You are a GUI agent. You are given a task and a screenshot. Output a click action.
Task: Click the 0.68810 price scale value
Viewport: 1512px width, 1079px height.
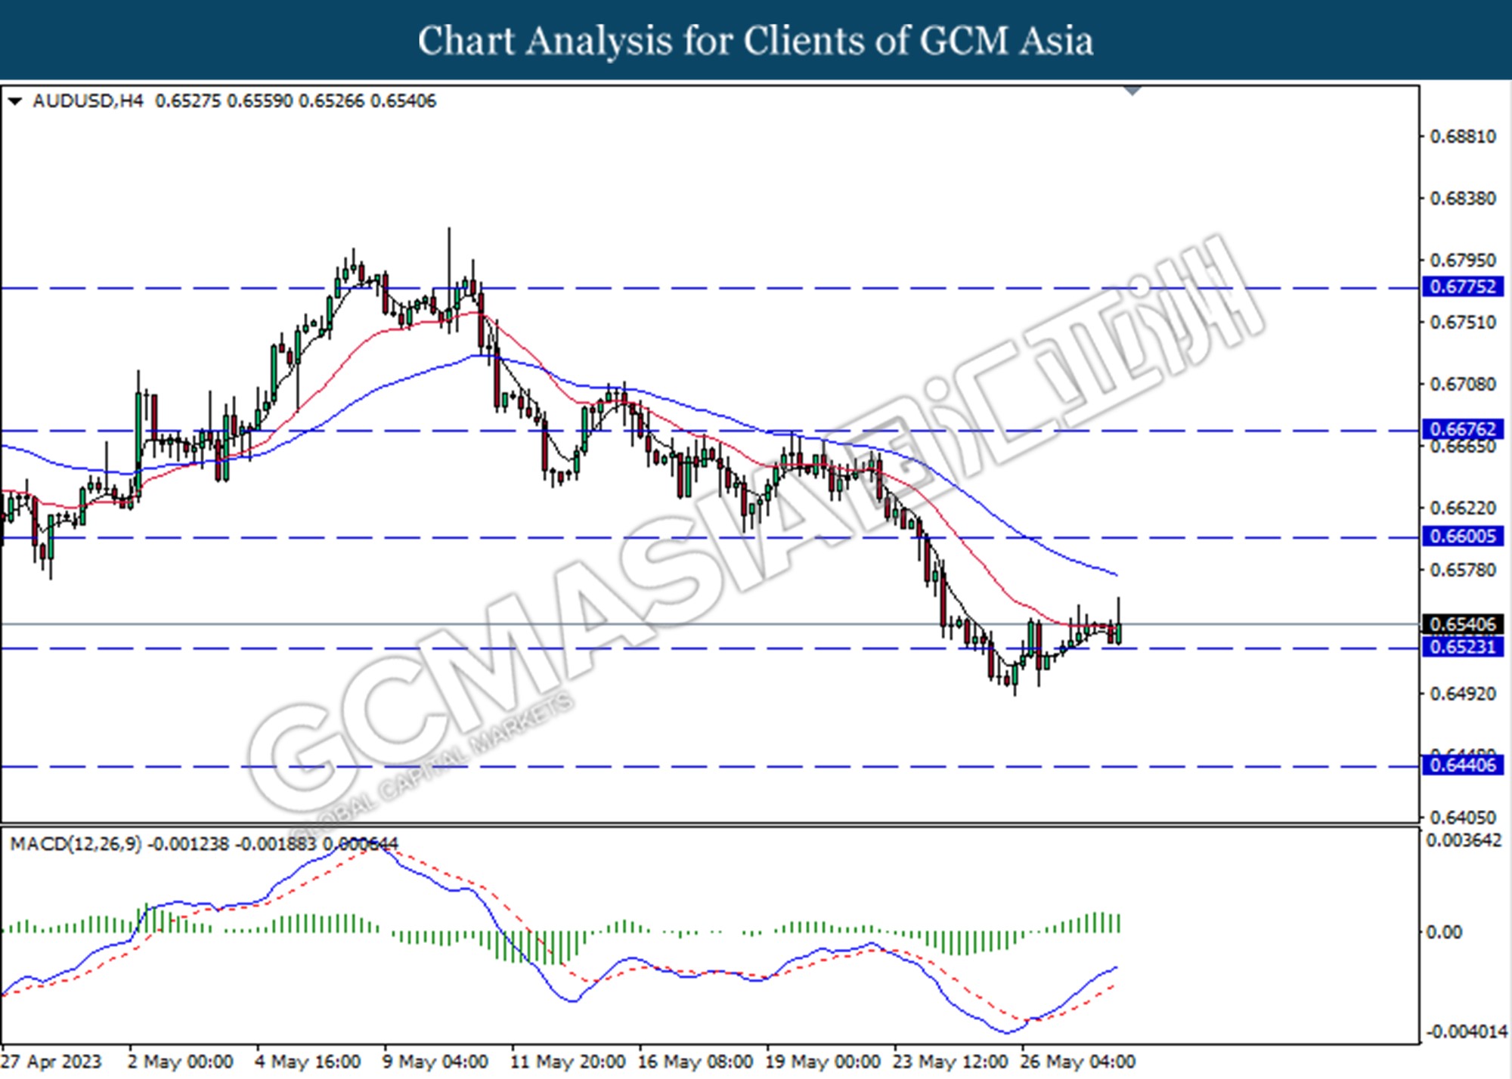pyautogui.click(x=1463, y=137)
